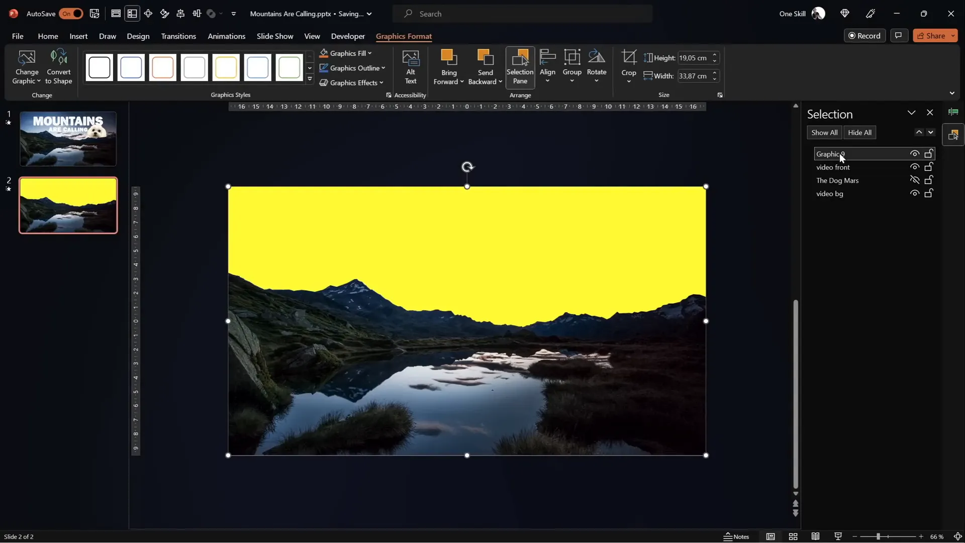Click the user account avatar
The width and height of the screenshot is (965, 543).
[819, 14]
